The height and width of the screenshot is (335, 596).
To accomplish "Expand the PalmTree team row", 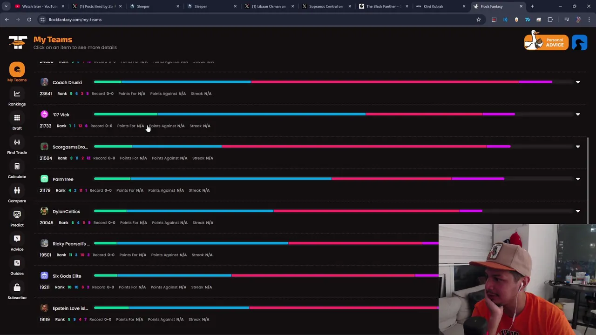I will pos(578,179).
